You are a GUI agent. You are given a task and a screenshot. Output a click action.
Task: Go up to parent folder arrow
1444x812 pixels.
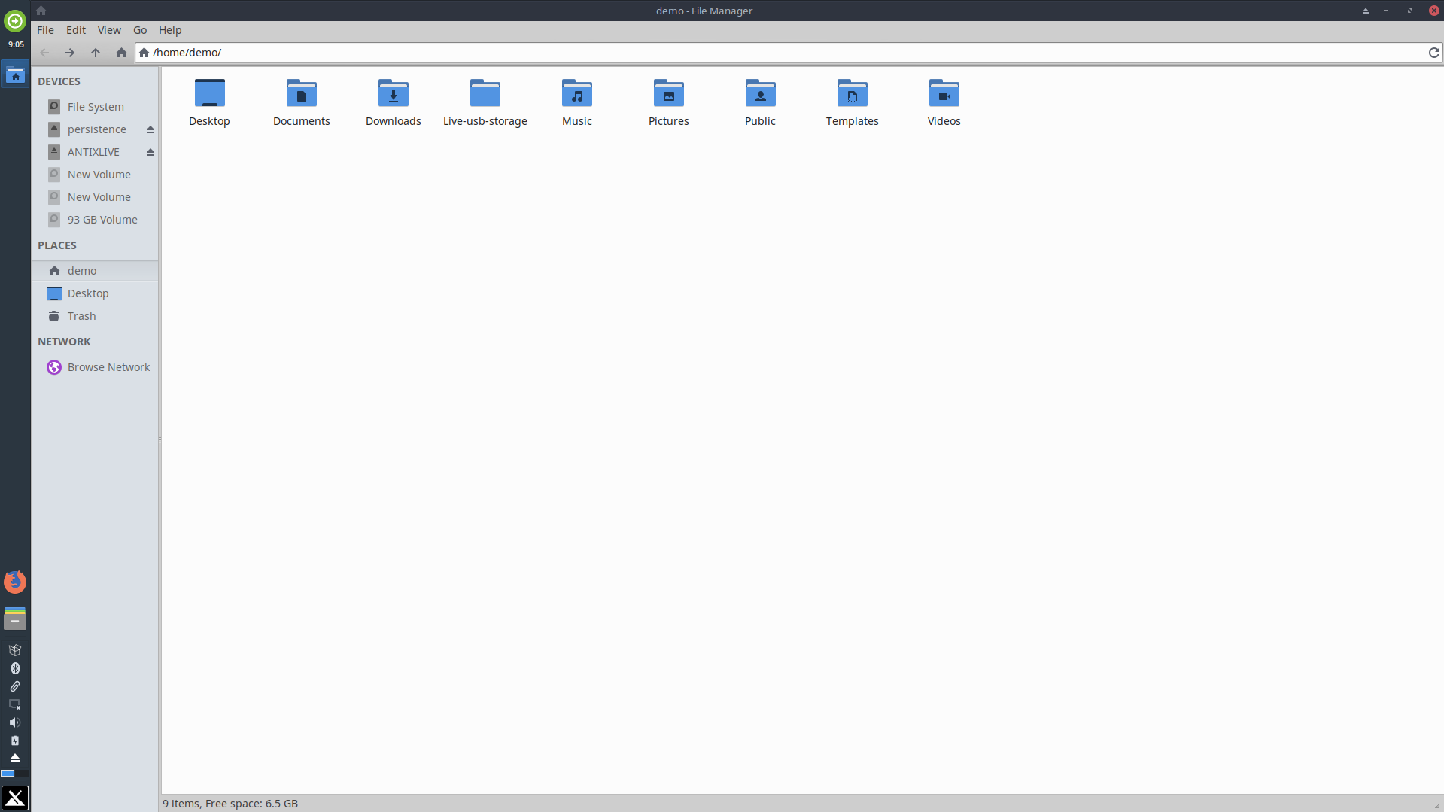coord(96,53)
